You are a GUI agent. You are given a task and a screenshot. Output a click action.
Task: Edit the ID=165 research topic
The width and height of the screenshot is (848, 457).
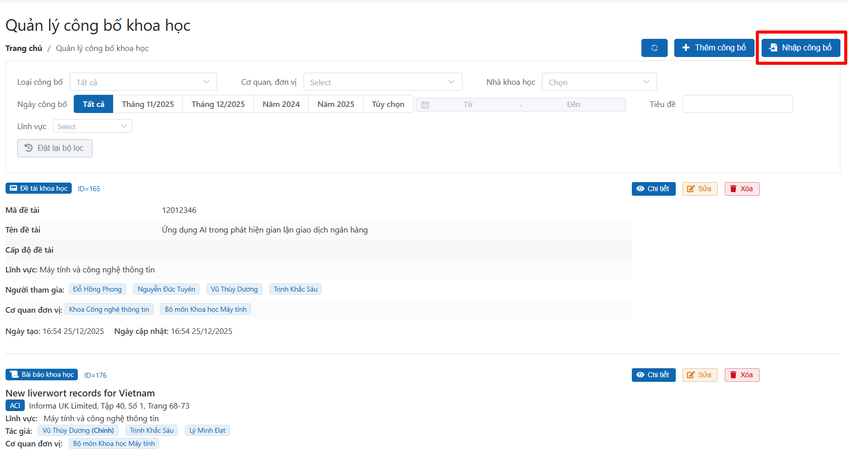700,189
